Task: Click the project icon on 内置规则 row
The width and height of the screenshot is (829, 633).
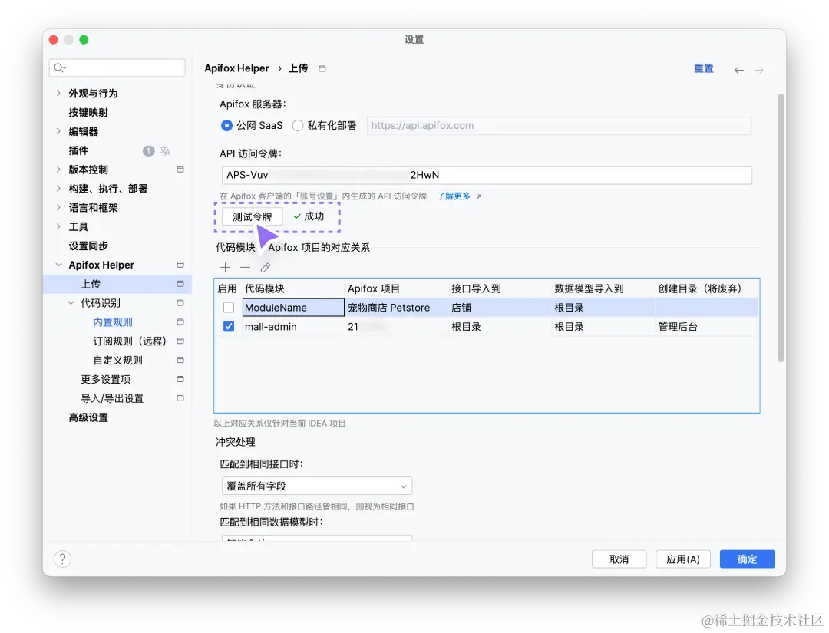Action: (180, 321)
